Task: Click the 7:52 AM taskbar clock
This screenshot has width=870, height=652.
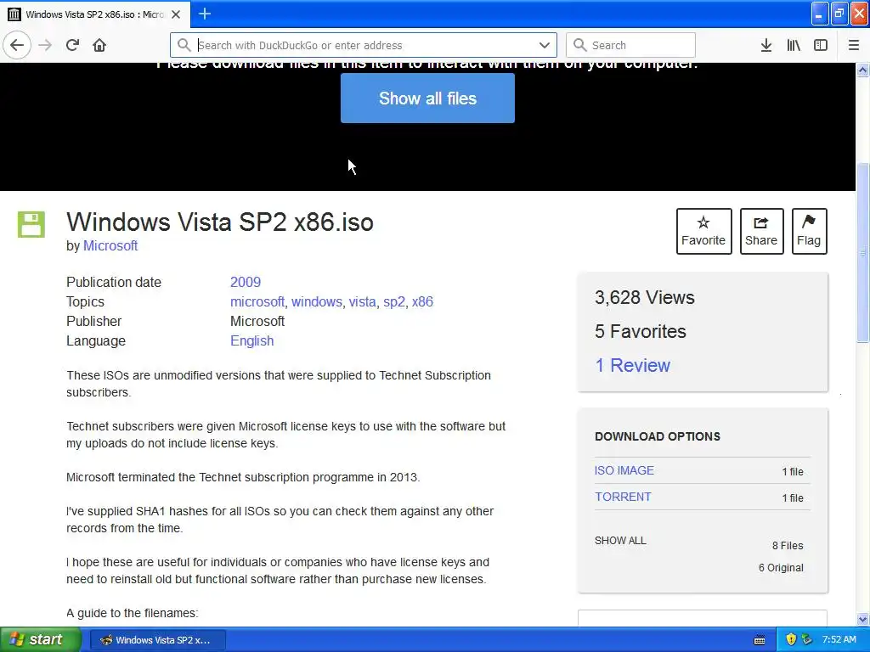Action: (839, 640)
